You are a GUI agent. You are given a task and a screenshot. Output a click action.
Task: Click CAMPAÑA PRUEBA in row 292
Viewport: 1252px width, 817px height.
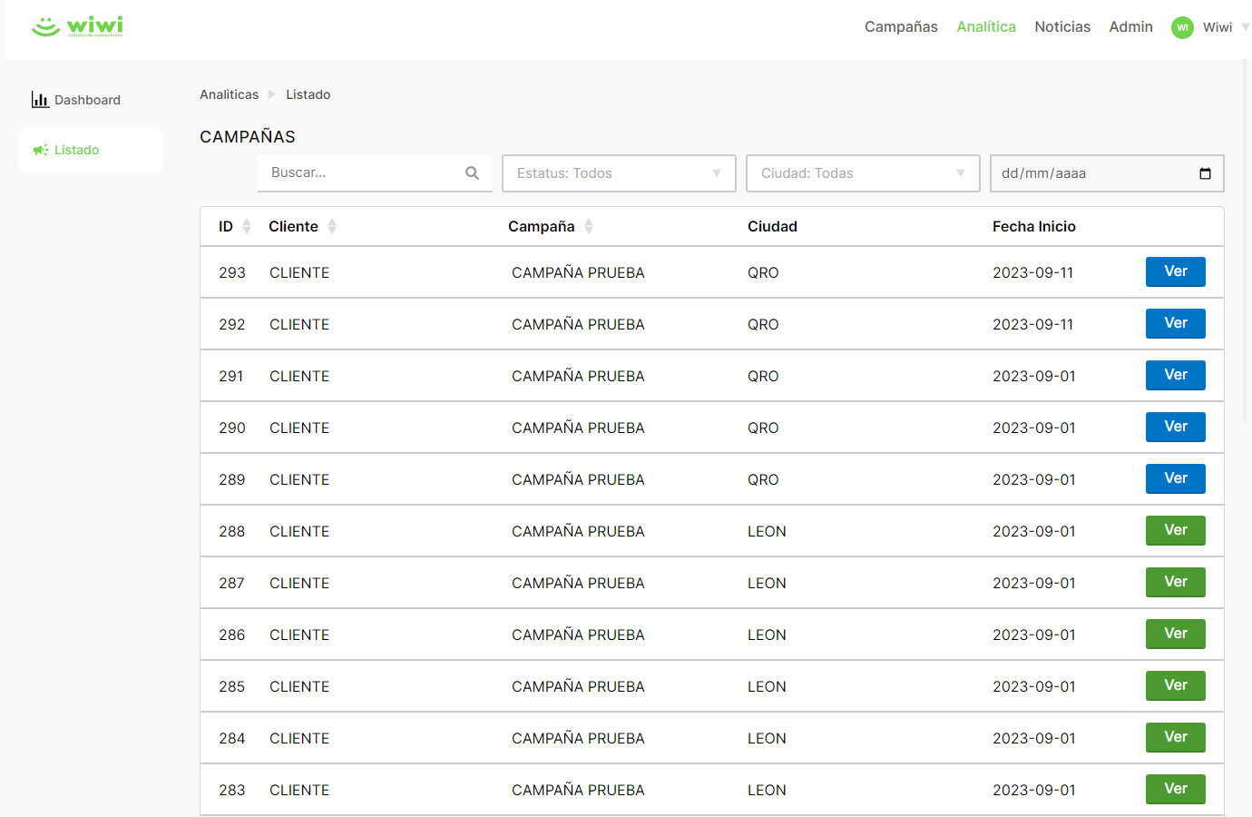(x=578, y=324)
